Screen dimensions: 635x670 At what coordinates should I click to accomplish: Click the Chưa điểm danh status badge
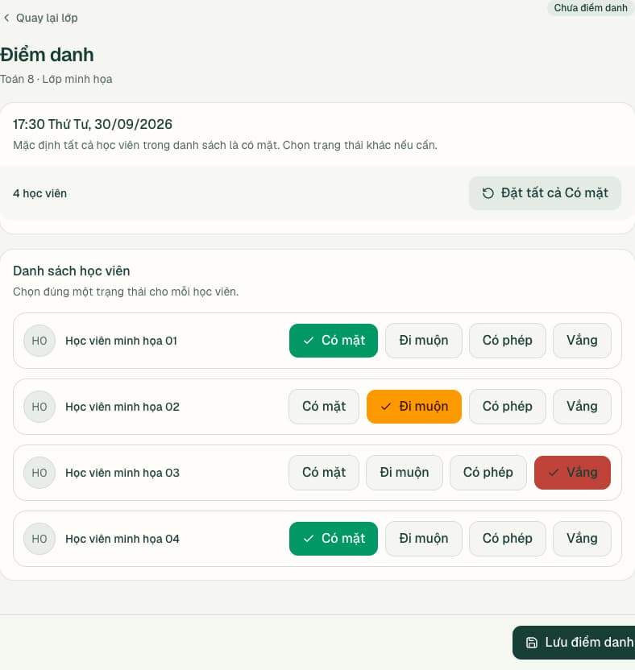591,8
